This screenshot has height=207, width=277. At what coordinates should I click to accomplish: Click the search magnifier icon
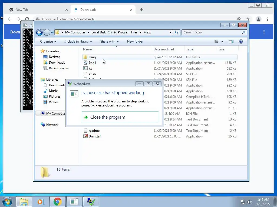(244, 32)
